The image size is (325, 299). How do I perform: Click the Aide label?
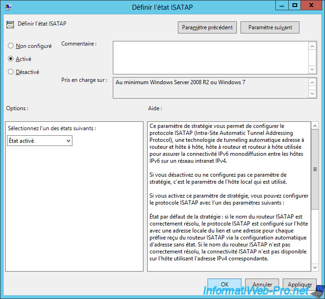(x=155, y=108)
